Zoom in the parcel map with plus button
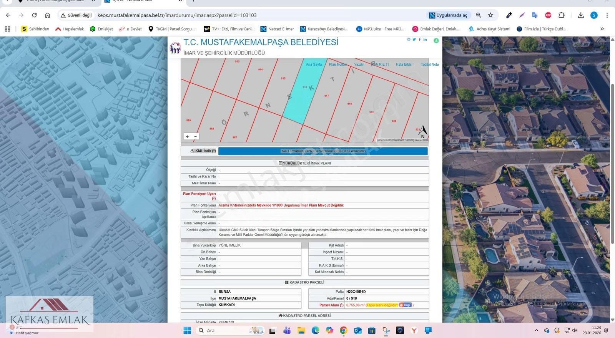The width and height of the screenshot is (615, 338). (187, 137)
